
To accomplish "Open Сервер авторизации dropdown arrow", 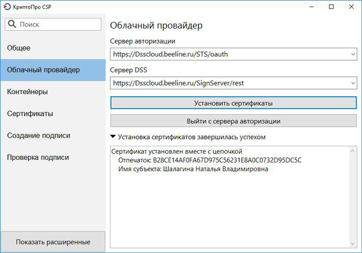I will click(353, 54).
